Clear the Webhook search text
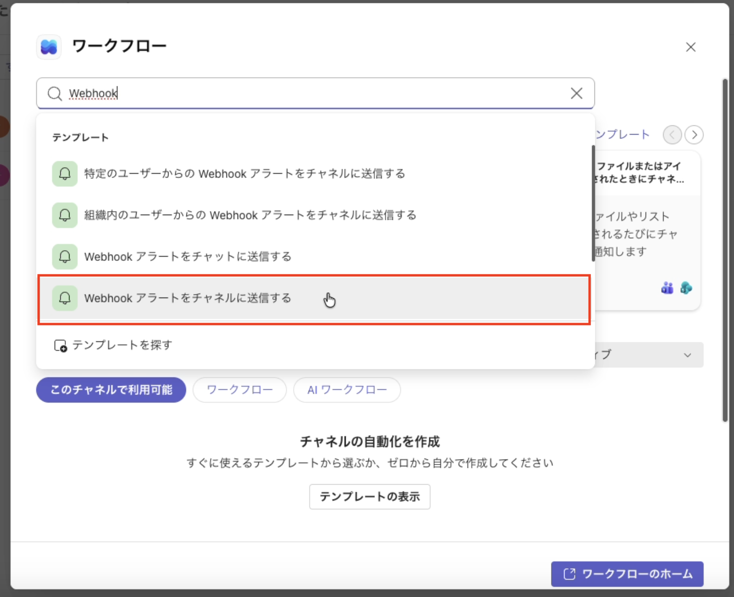 point(577,93)
